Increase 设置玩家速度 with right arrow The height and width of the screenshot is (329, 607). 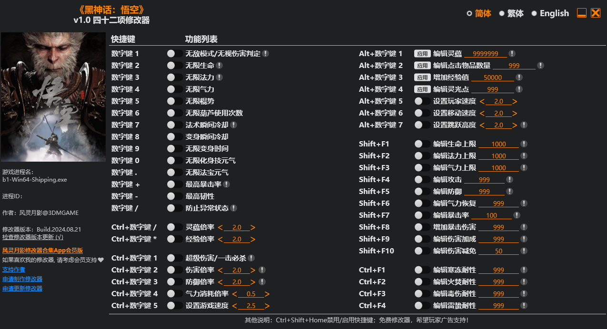click(x=515, y=101)
